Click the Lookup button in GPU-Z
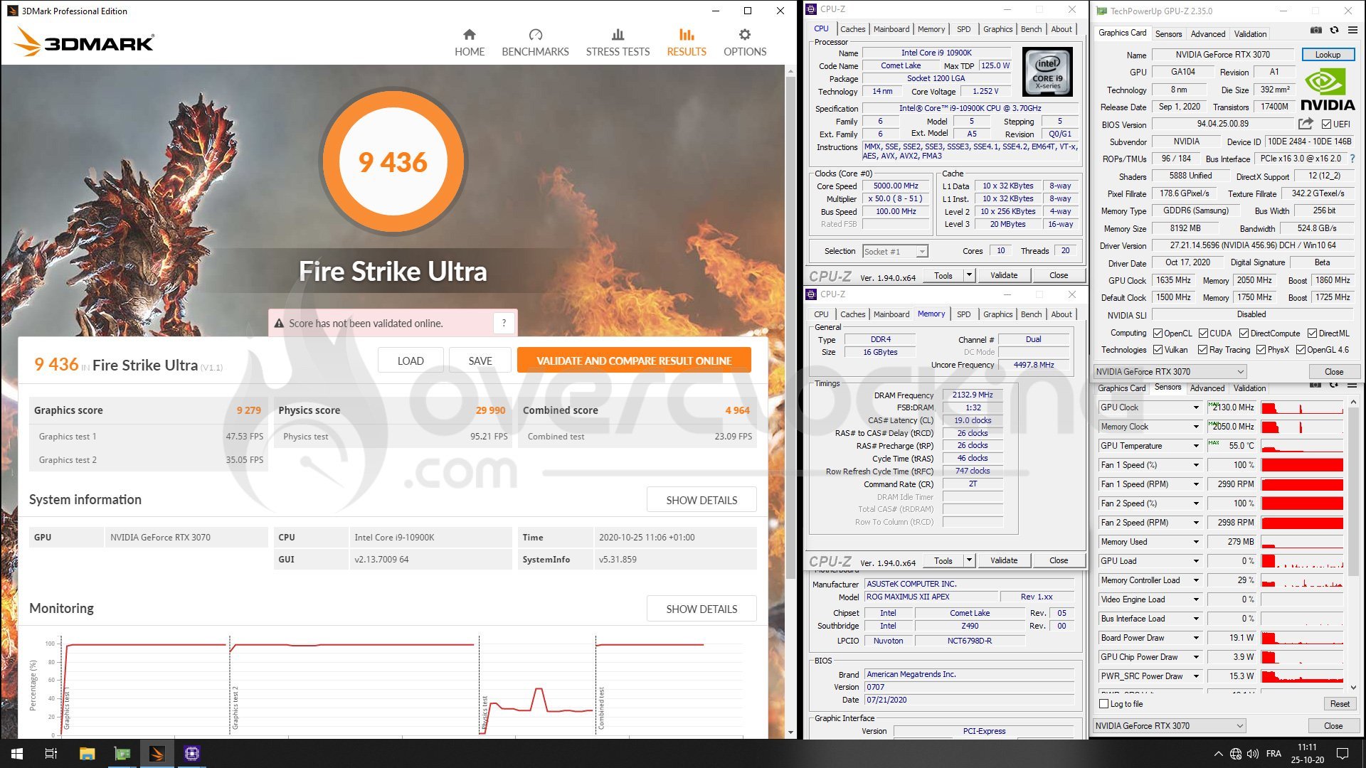Viewport: 1366px width, 768px height. click(1328, 54)
